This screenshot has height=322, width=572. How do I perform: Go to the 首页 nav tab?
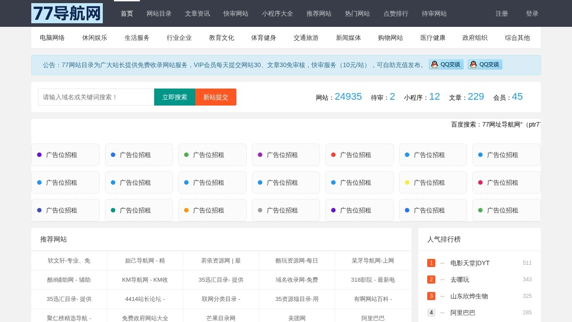pos(127,13)
